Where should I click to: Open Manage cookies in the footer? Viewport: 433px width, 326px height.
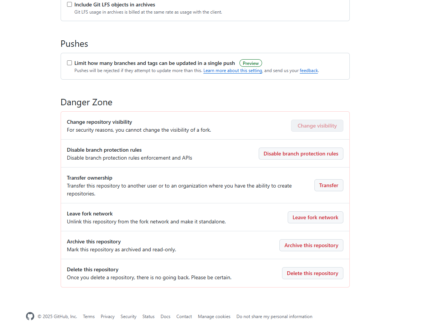tap(214, 317)
